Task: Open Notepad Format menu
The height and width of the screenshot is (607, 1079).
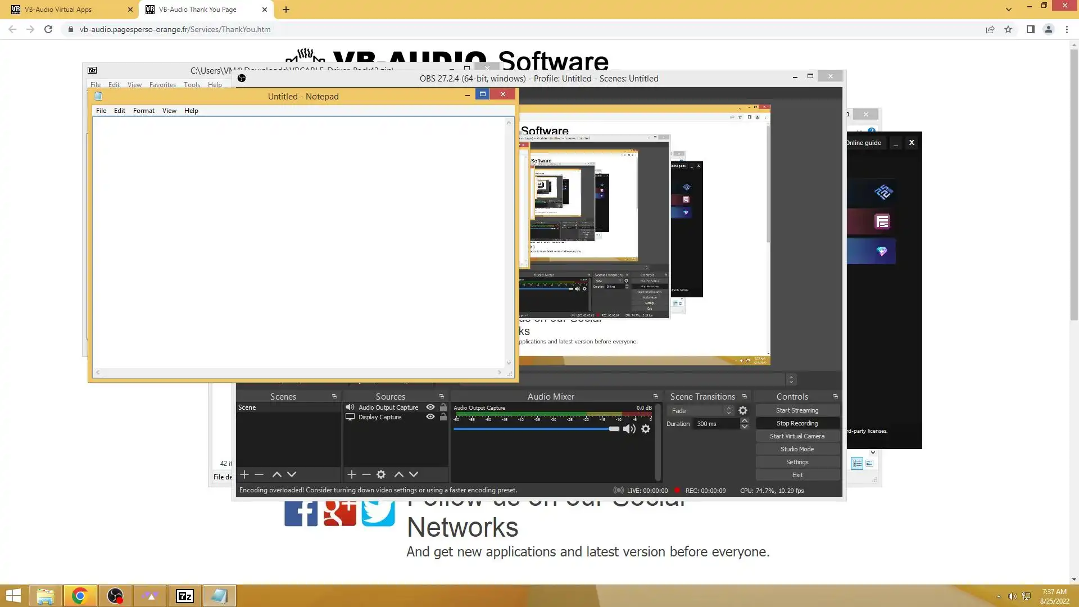Action: click(143, 111)
